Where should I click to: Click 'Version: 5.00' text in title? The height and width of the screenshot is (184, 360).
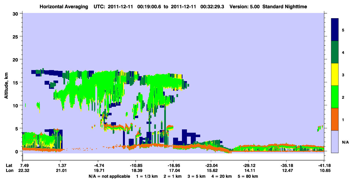pos(244,6)
